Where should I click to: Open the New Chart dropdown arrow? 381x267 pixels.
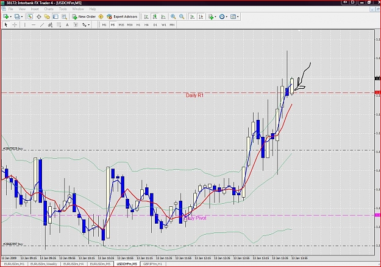point(10,17)
